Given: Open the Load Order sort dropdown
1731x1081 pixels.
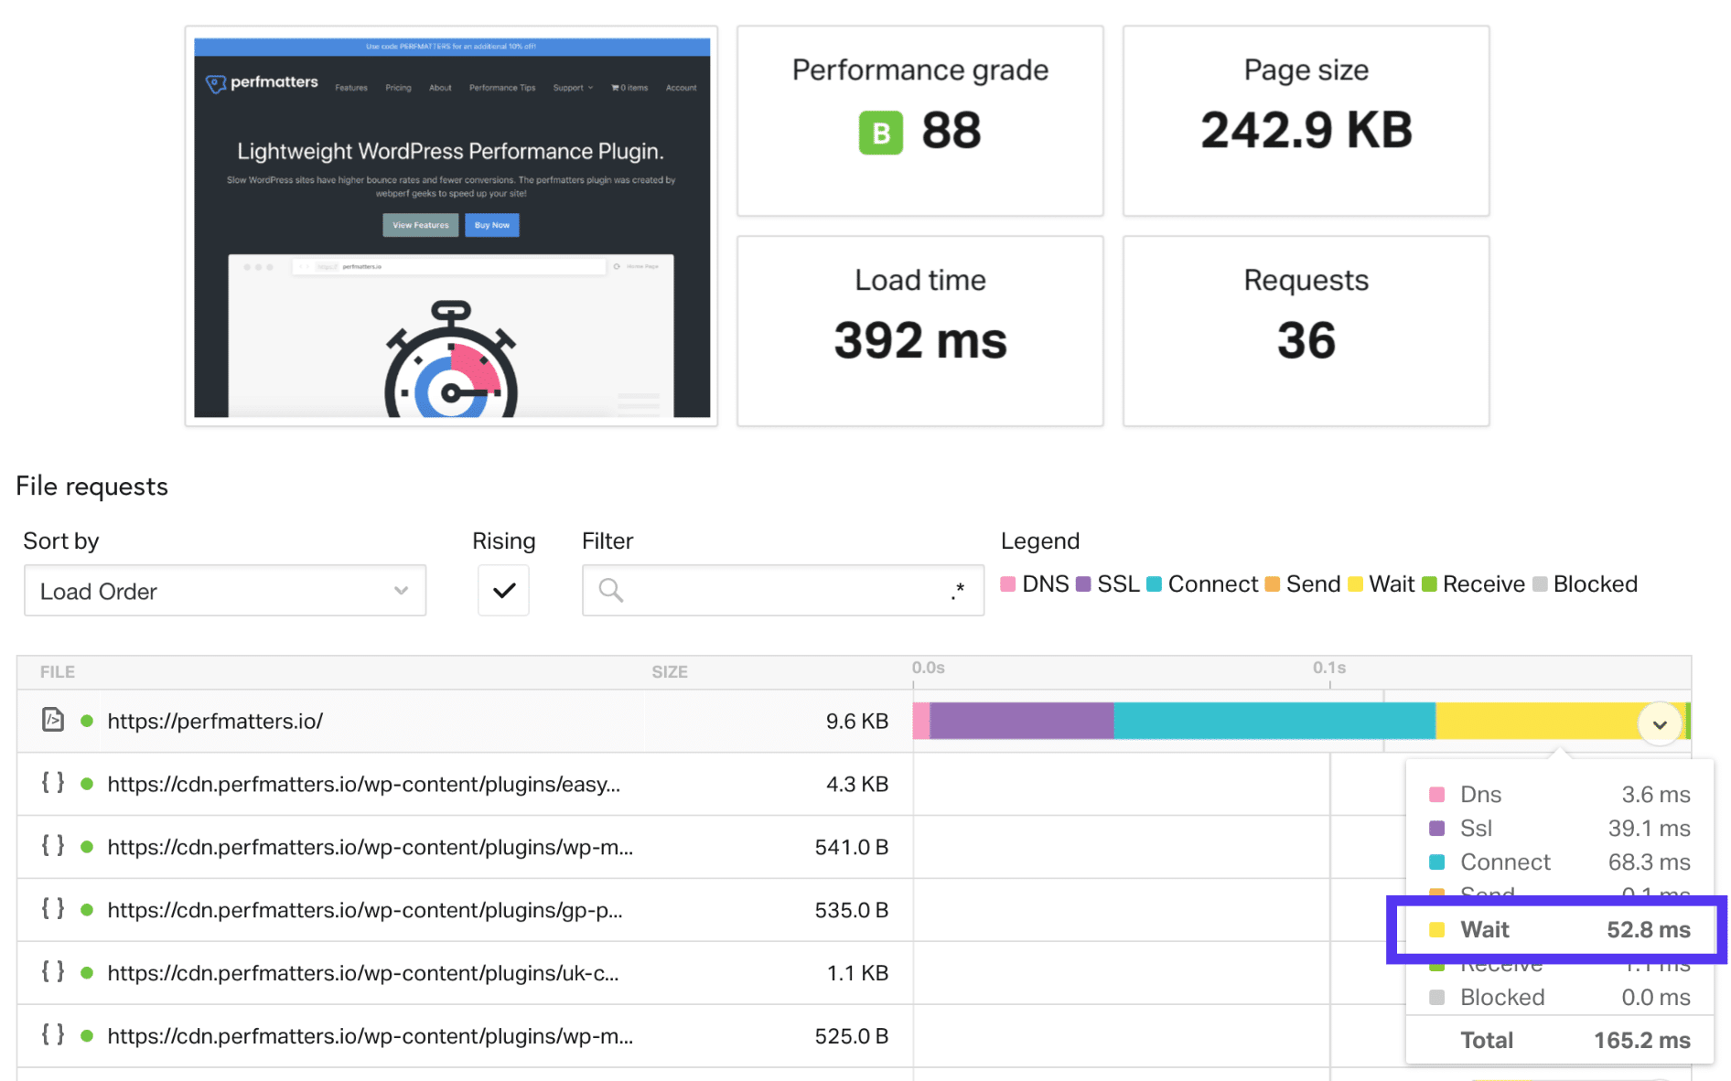Looking at the screenshot, I should [x=223, y=590].
